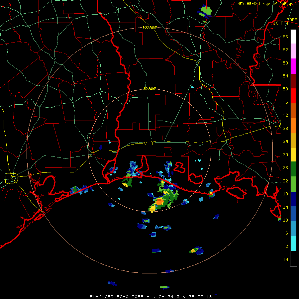Click the orange echo core offshore

click(159, 201)
